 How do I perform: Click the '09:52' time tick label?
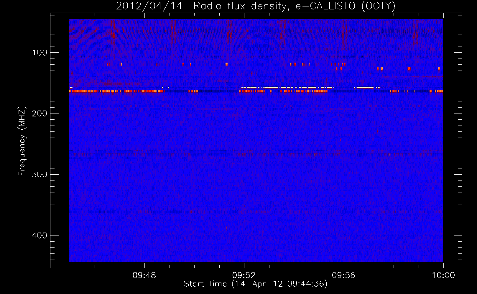(x=244, y=275)
